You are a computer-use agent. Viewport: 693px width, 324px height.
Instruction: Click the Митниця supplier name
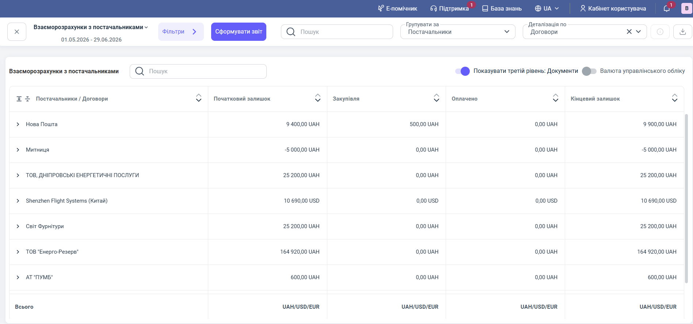[38, 150]
